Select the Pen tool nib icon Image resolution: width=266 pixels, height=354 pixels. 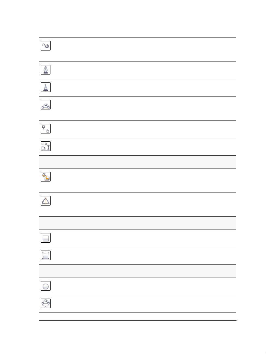point(46,70)
